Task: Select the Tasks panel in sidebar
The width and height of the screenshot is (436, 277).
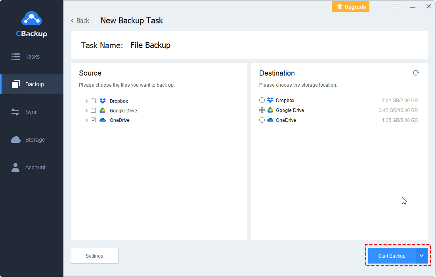Action: pos(32,56)
